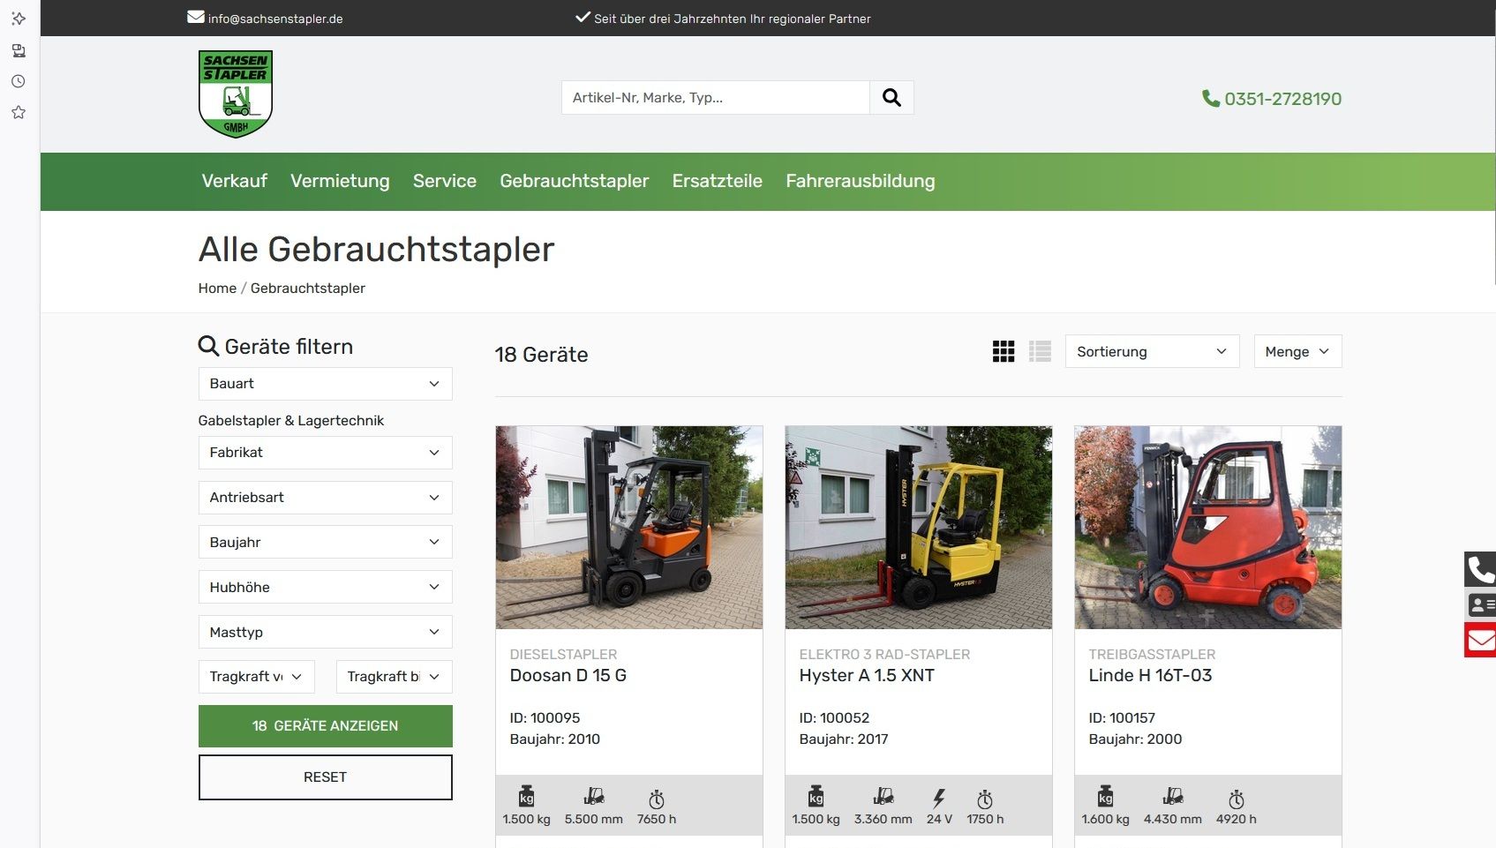Expand the Bauart filter dropdown

325,384
